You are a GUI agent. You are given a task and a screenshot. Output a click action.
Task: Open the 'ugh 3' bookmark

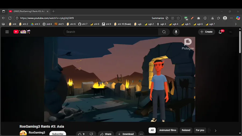[x=161, y=24]
